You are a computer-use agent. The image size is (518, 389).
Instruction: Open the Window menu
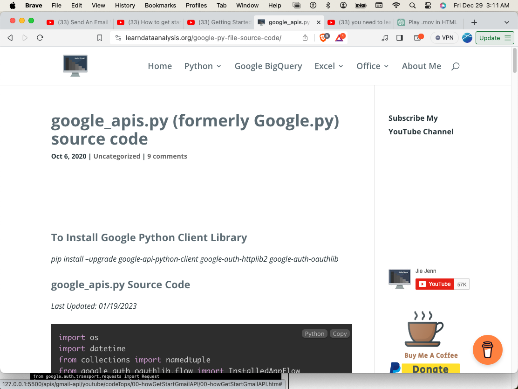pyautogui.click(x=247, y=5)
